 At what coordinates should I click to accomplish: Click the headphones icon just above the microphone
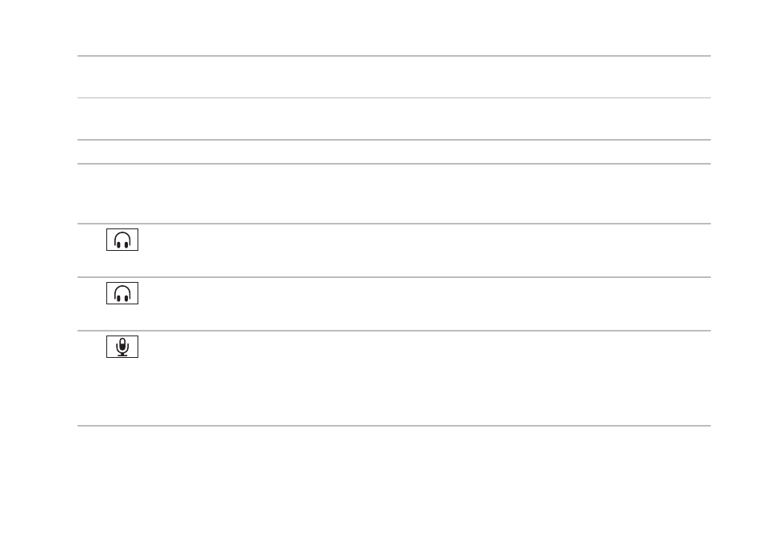[122, 293]
